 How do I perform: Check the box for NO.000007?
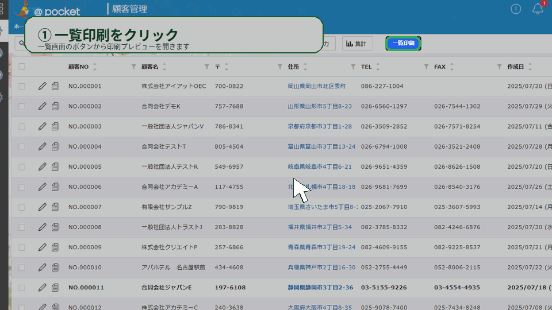pyautogui.click(x=22, y=207)
